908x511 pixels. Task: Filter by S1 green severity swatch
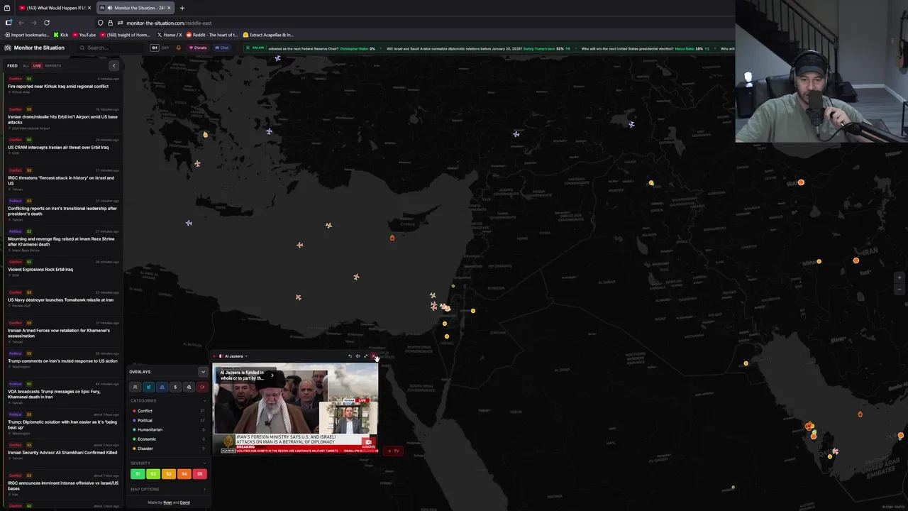click(x=138, y=473)
